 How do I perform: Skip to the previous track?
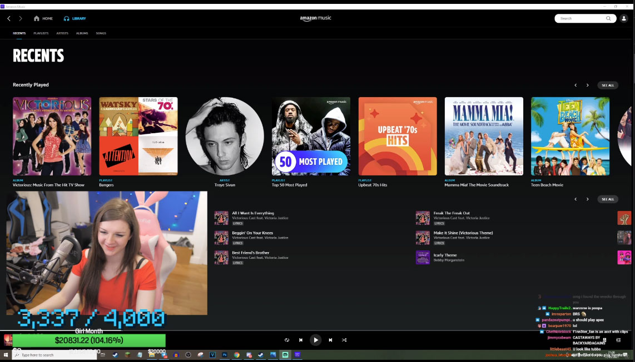(300, 340)
